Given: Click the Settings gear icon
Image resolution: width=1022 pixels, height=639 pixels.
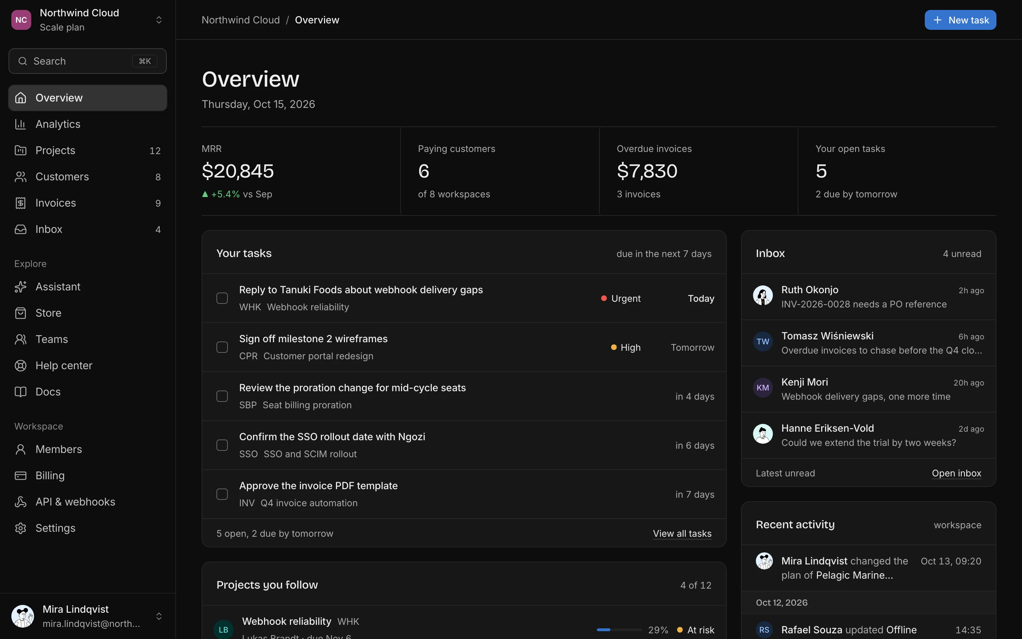Looking at the screenshot, I should coord(20,528).
